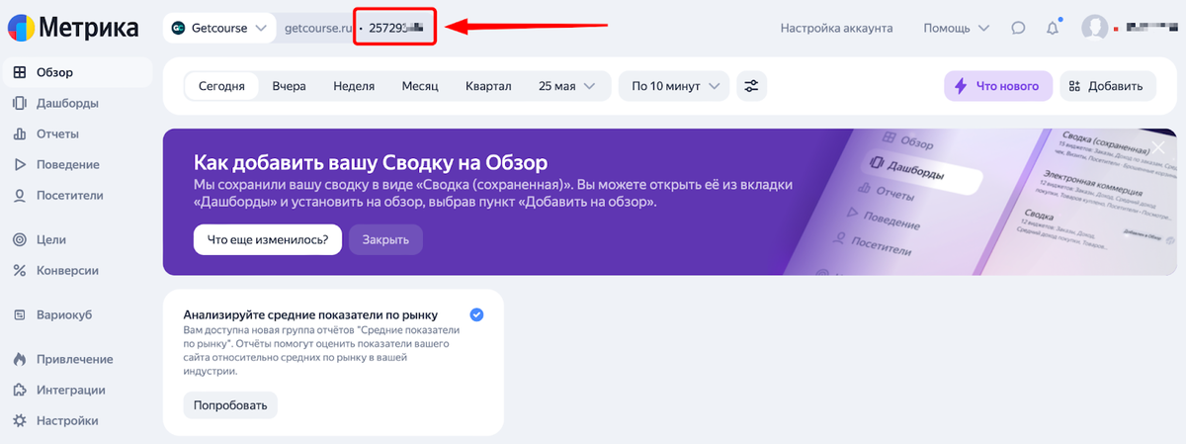Click Что еще изменилось? button
The image size is (1186, 444).
click(x=268, y=239)
